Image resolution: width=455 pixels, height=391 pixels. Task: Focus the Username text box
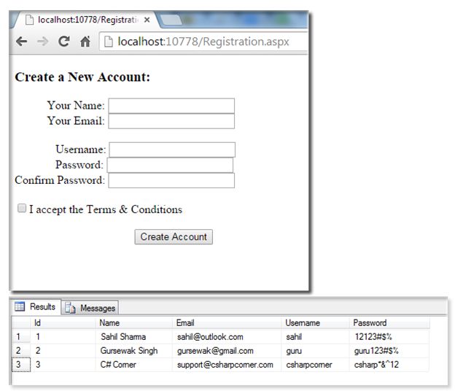172,150
